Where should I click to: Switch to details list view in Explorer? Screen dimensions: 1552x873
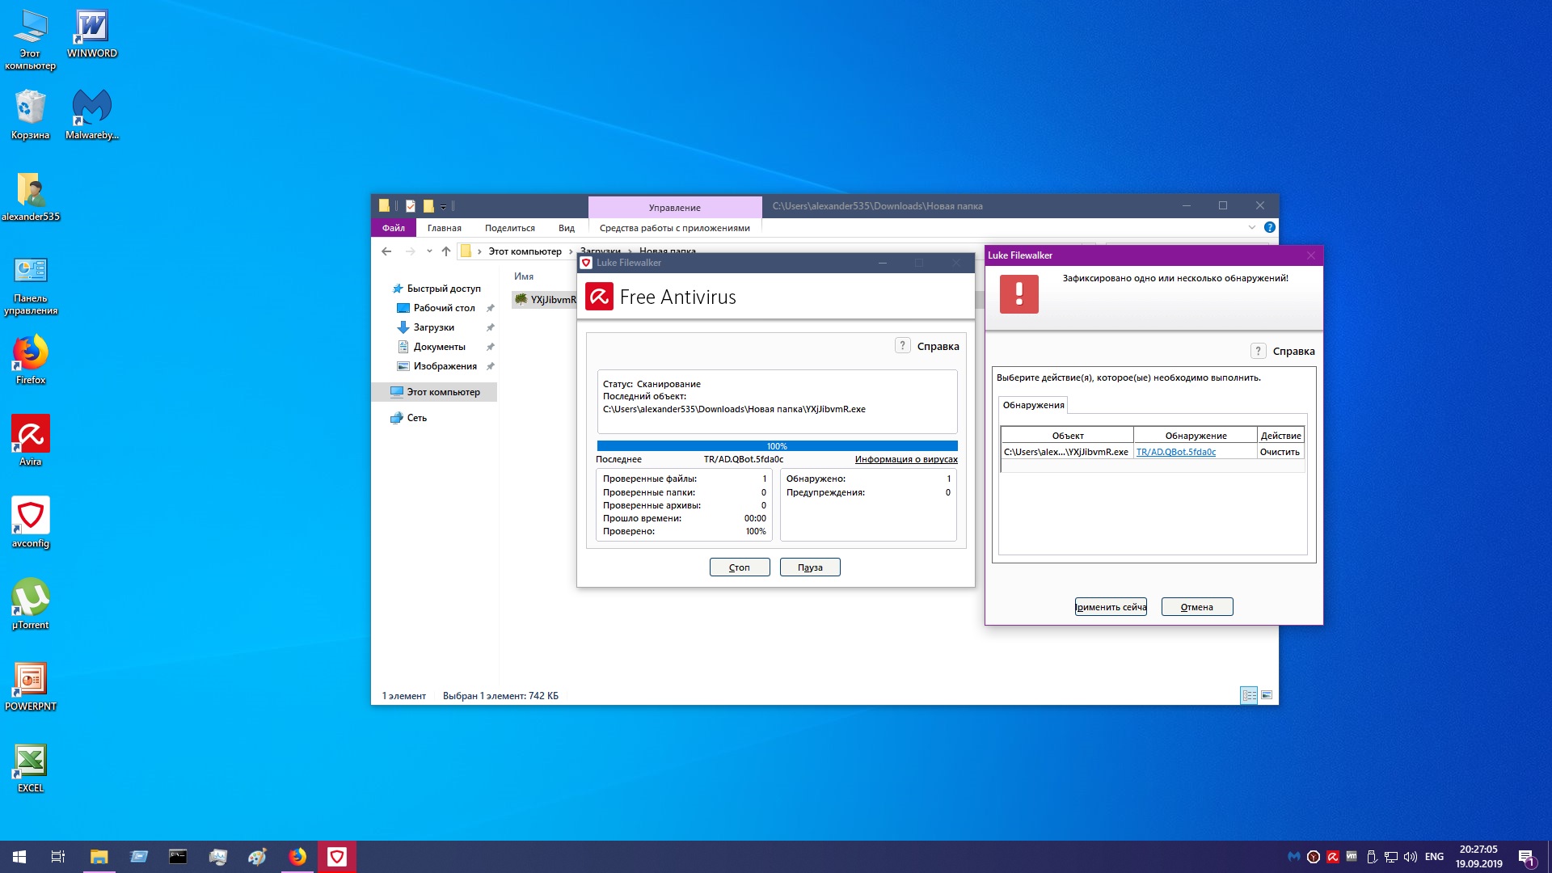pos(1249,695)
